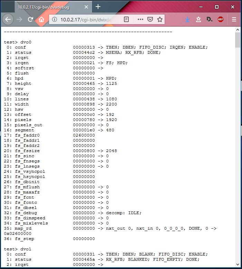Image resolution: width=242 pixels, height=269 pixels.
Task: Click the irqen flags 'FS; HPD;'
Action: [117, 63]
